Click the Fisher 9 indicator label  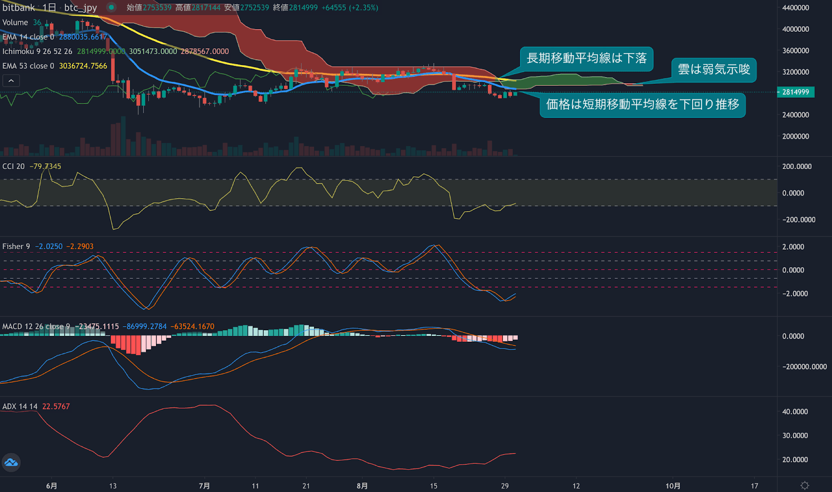click(x=16, y=247)
